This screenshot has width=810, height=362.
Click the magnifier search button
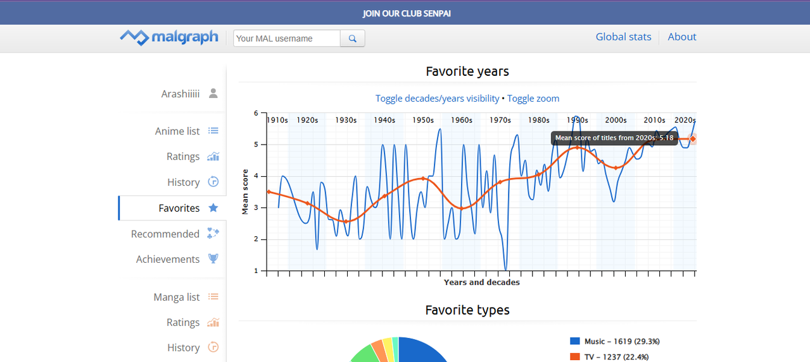(353, 39)
